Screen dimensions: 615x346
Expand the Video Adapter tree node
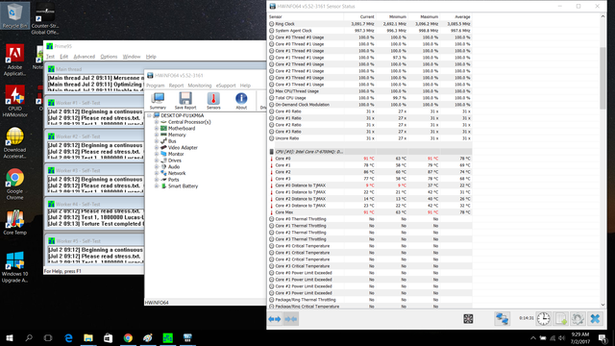(157, 147)
